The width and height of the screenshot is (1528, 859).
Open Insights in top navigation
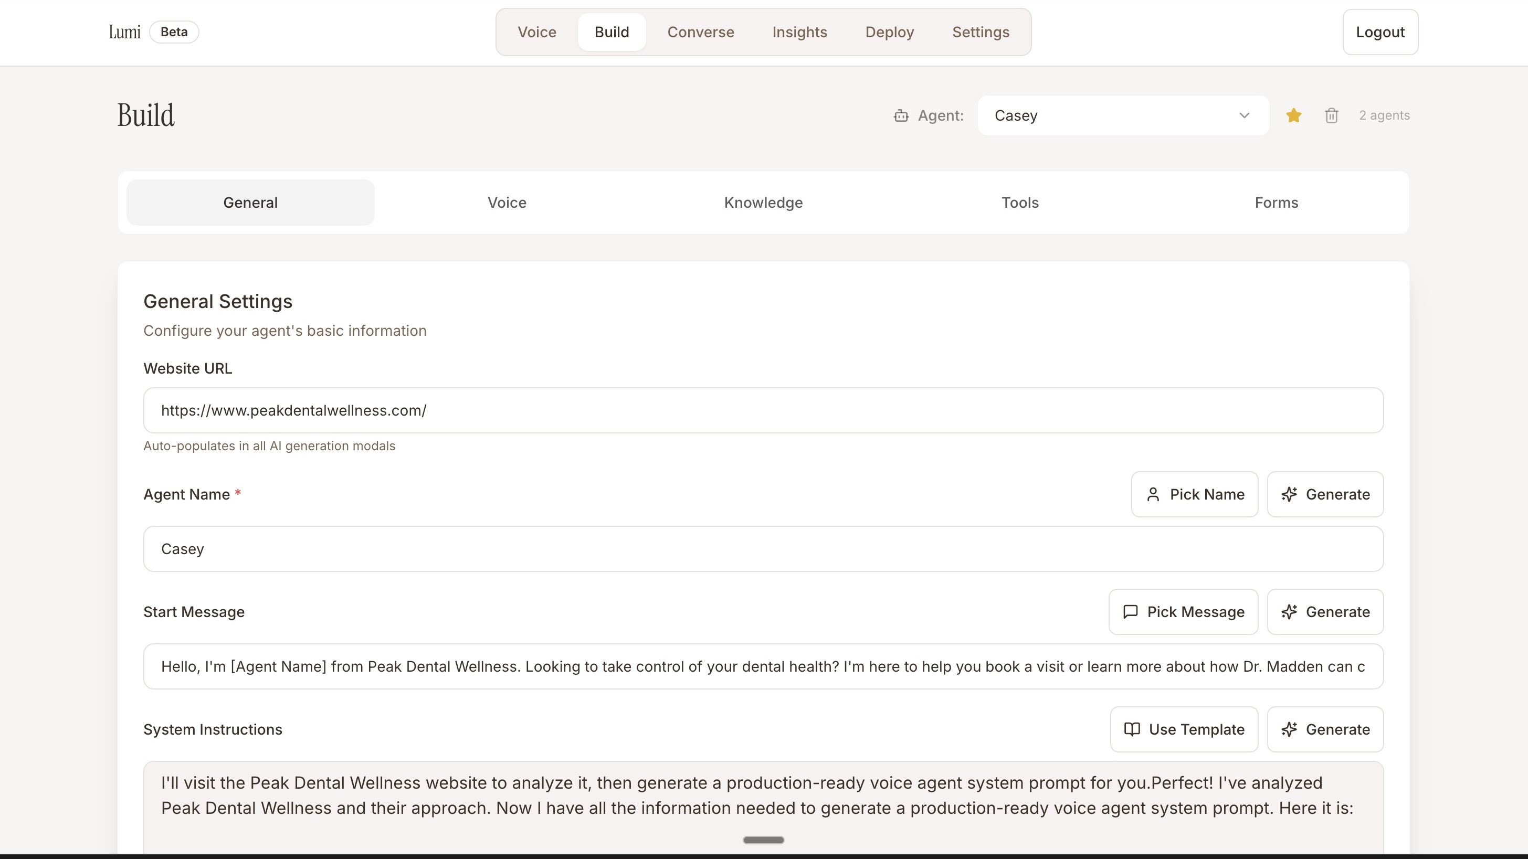(x=799, y=32)
